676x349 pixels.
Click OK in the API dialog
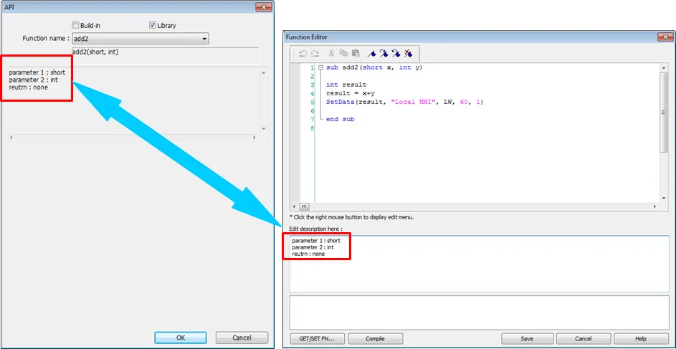[181, 338]
